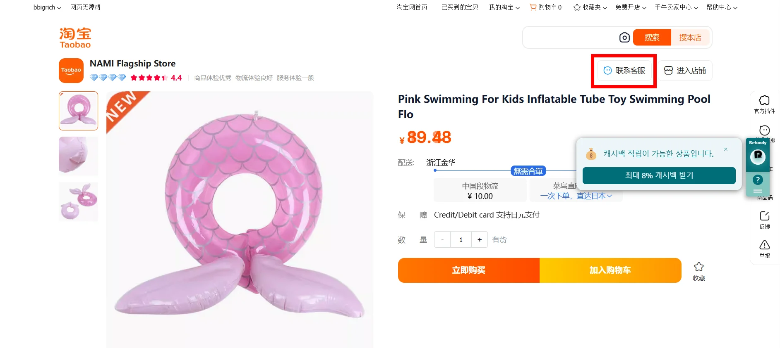Increase quantity with plus button
This screenshot has width=780, height=348.
[x=480, y=240]
